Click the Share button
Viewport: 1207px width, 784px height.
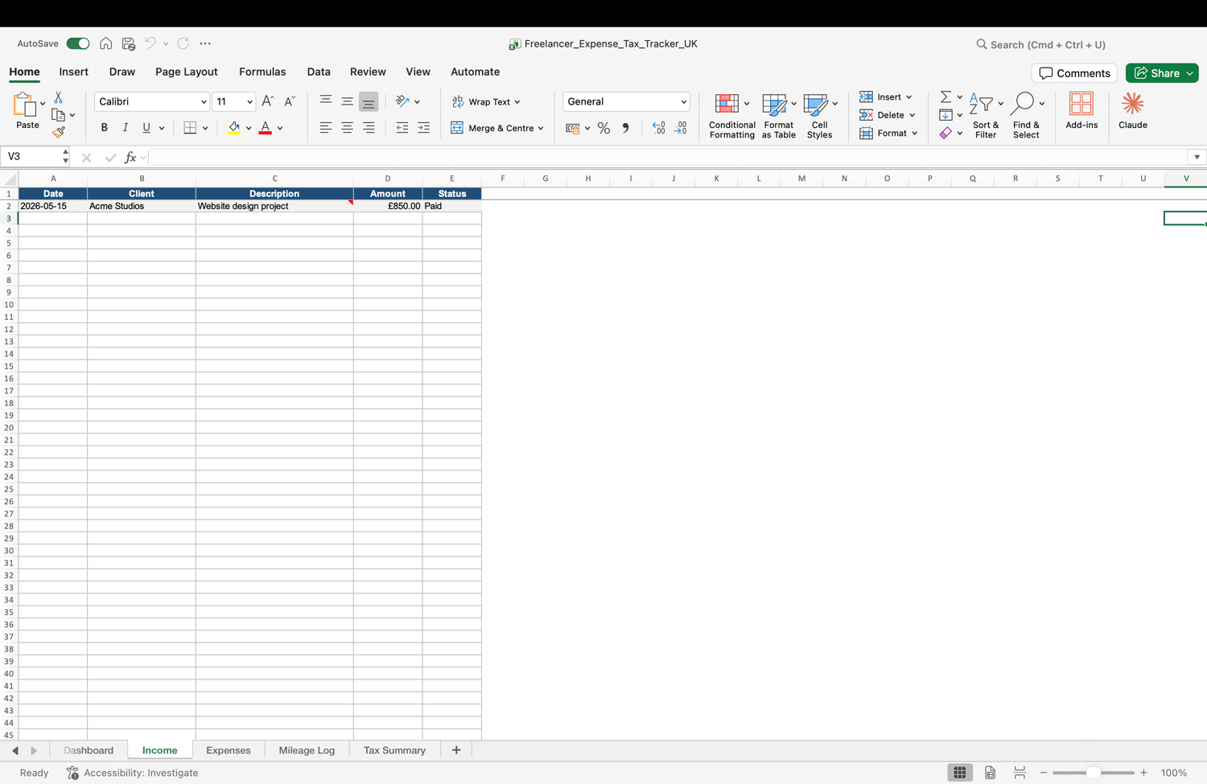click(x=1162, y=73)
